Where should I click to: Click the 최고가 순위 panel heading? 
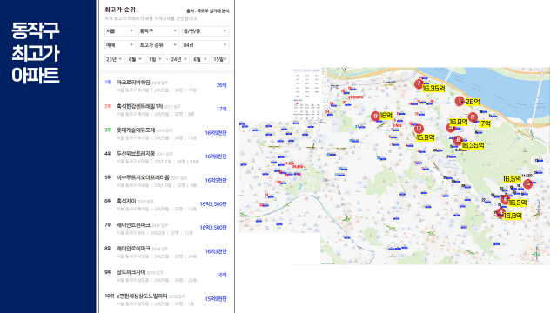(120, 10)
